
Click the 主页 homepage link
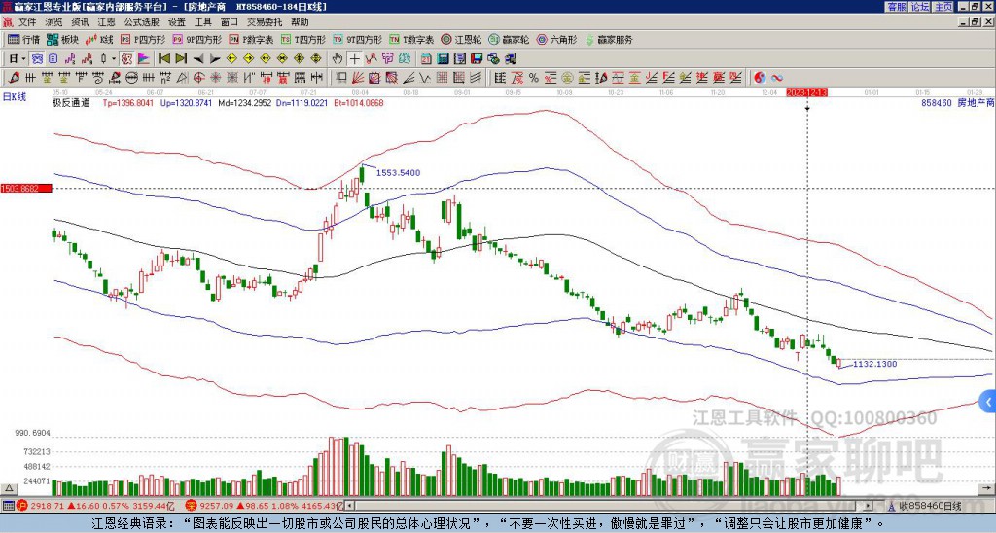943,7
